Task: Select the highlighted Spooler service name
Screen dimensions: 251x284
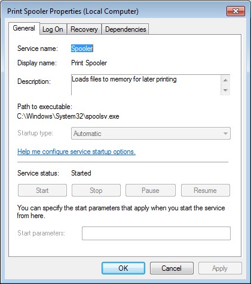Action: pyautogui.click(x=82, y=49)
